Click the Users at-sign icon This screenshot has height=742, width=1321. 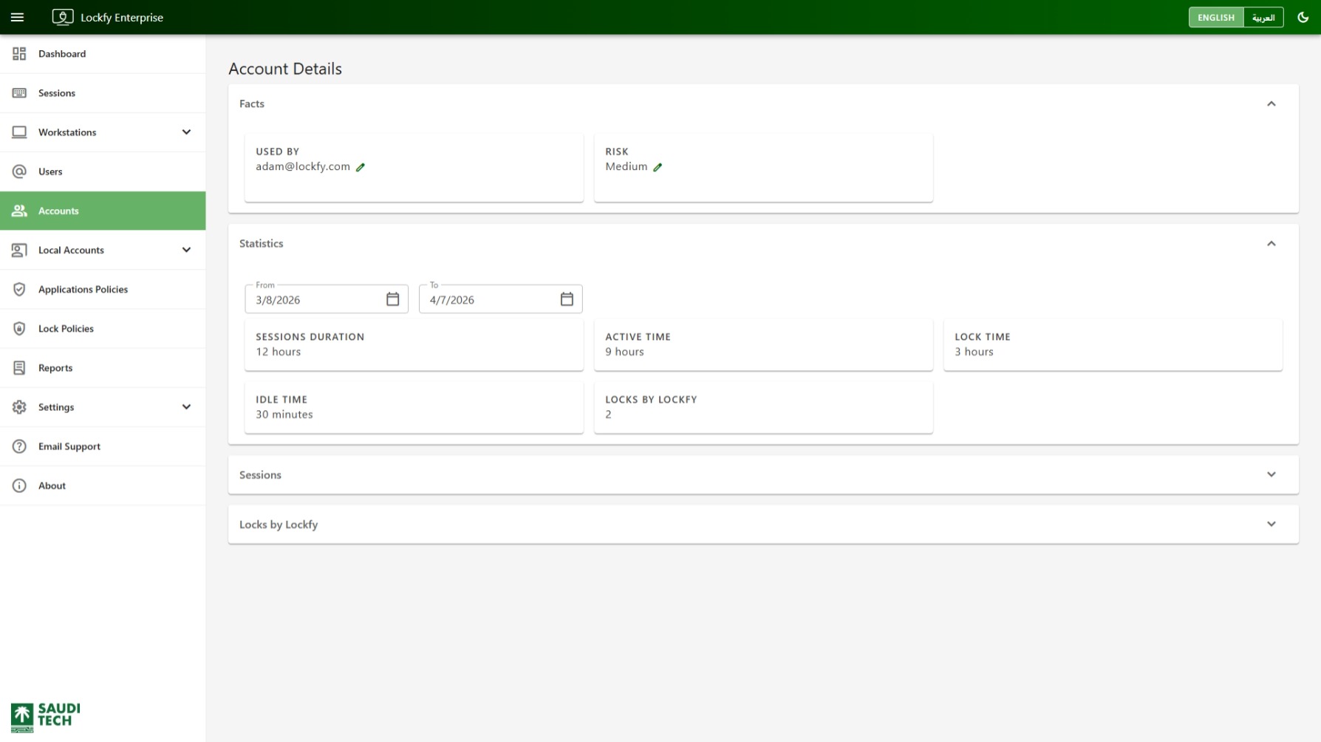(x=19, y=171)
